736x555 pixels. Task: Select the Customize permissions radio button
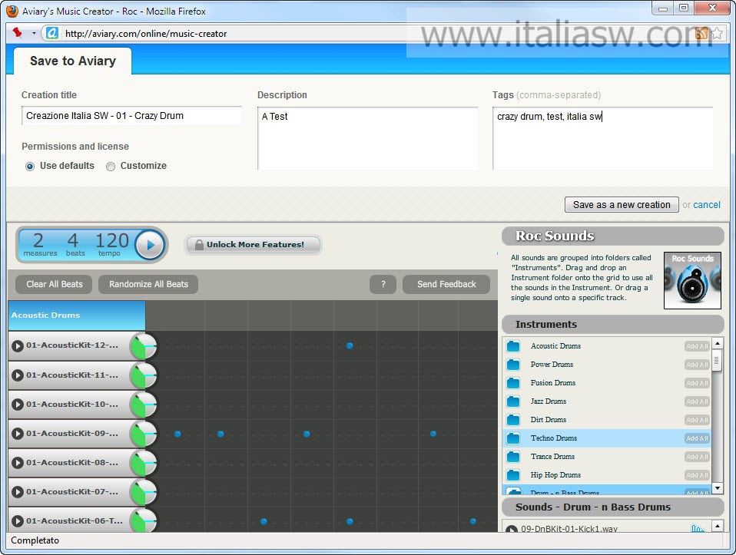click(x=111, y=167)
